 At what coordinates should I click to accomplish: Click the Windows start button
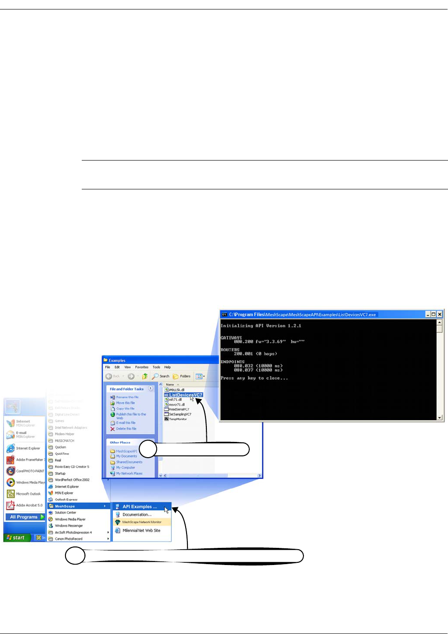[x=17, y=538]
